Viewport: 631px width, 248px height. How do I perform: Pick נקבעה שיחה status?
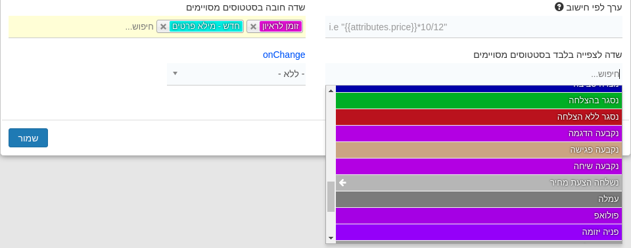click(x=479, y=166)
